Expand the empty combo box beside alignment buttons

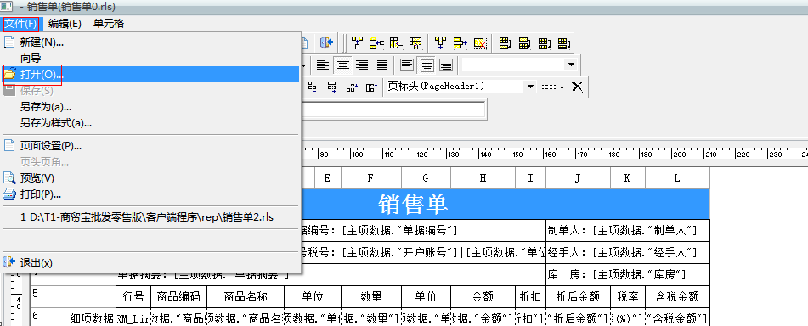[570, 65]
